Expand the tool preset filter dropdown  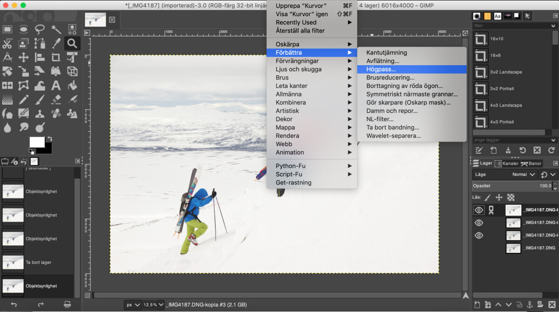(553, 26)
